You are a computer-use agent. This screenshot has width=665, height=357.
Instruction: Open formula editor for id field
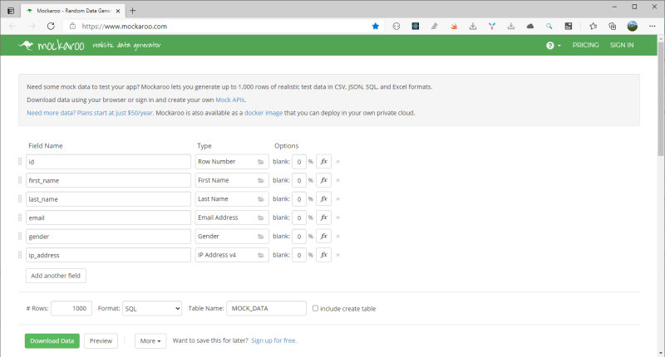pyautogui.click(x=323, y=161)
